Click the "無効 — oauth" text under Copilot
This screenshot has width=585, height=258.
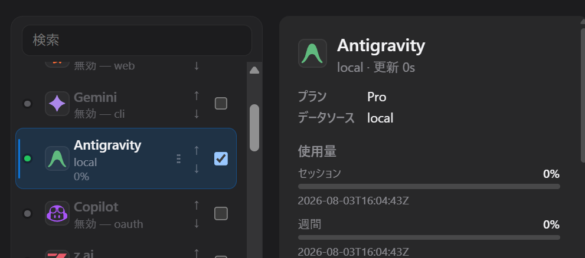coord(109,224)
